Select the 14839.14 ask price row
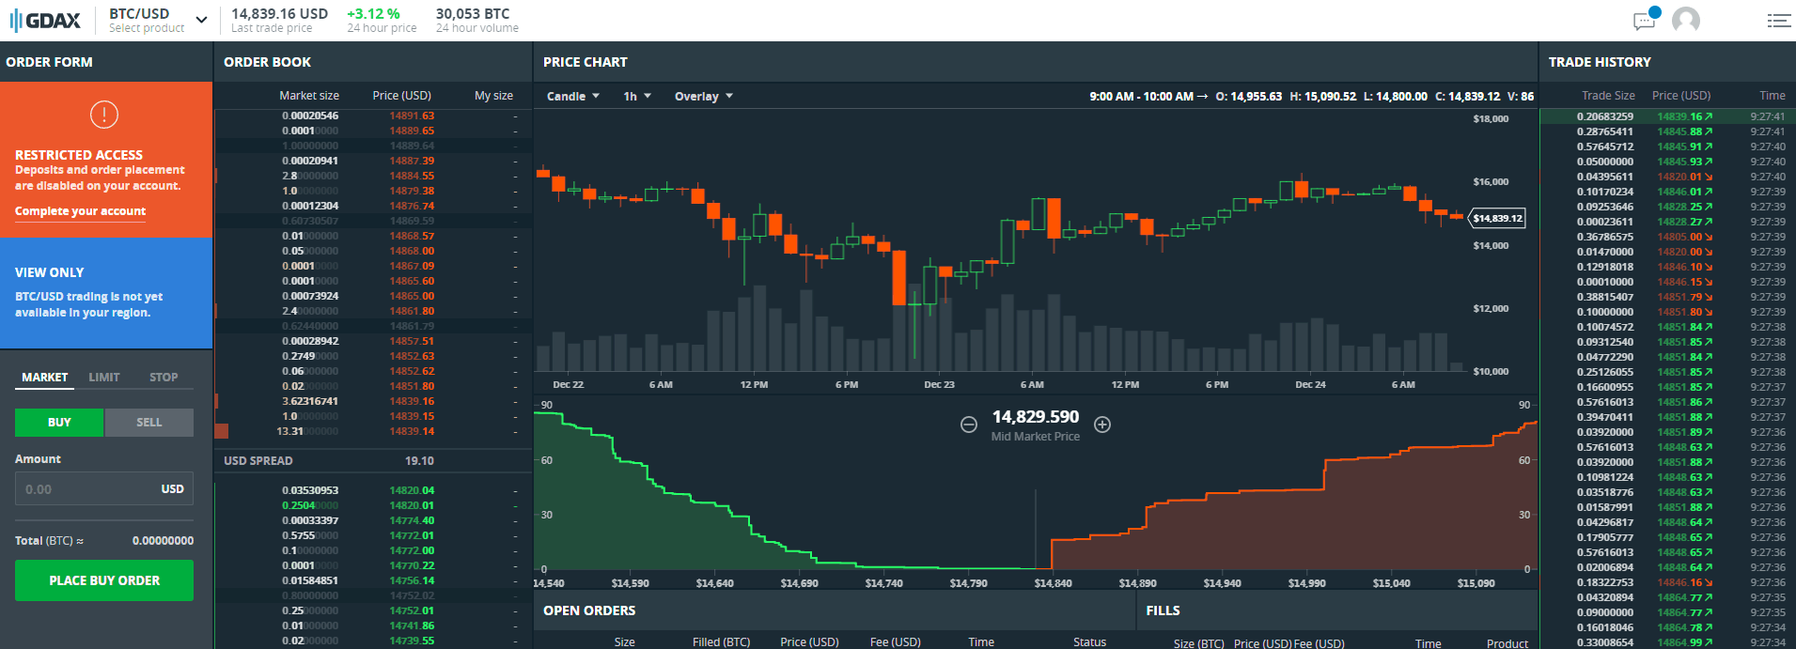The width and height of the screenshot is (1796, 649). pos(412,431)
